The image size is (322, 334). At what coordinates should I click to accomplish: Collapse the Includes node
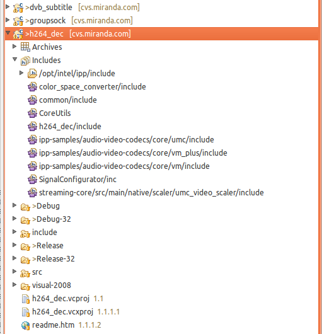[14, 59]
